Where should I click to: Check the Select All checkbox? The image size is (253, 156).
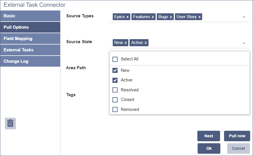click(x=115, y=59)
